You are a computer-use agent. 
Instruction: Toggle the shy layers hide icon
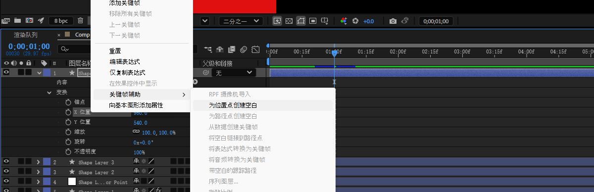[220, 49]
